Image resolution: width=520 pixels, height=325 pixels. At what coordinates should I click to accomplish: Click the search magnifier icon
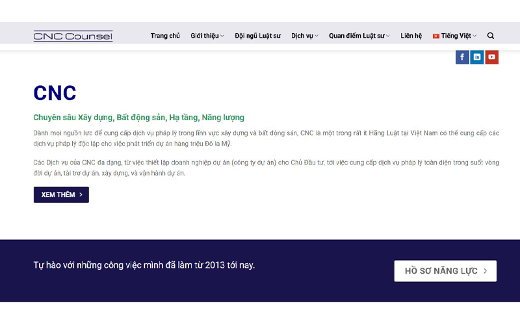[491, 36]
